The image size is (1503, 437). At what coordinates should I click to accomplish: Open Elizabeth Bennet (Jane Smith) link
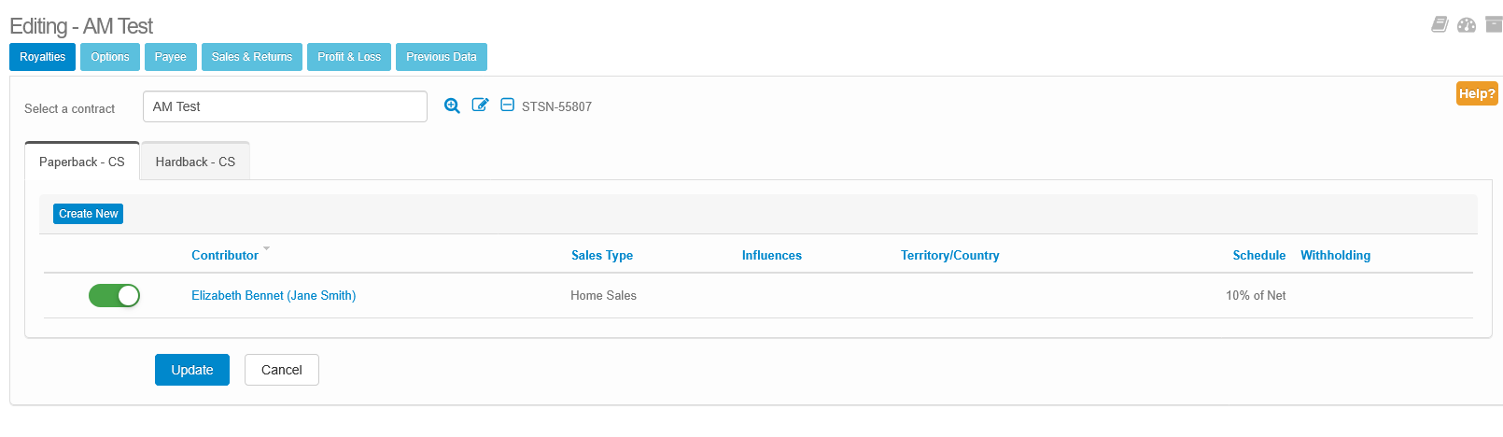point(274,295)
